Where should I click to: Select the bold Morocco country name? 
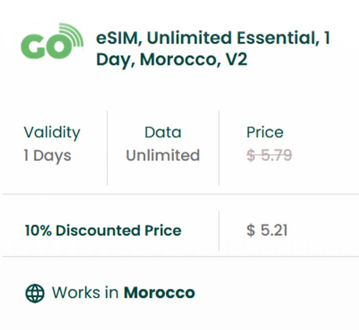point(159,293)
